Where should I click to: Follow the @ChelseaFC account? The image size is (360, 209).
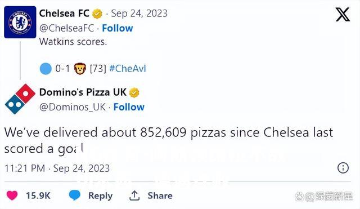coord(118,28)
